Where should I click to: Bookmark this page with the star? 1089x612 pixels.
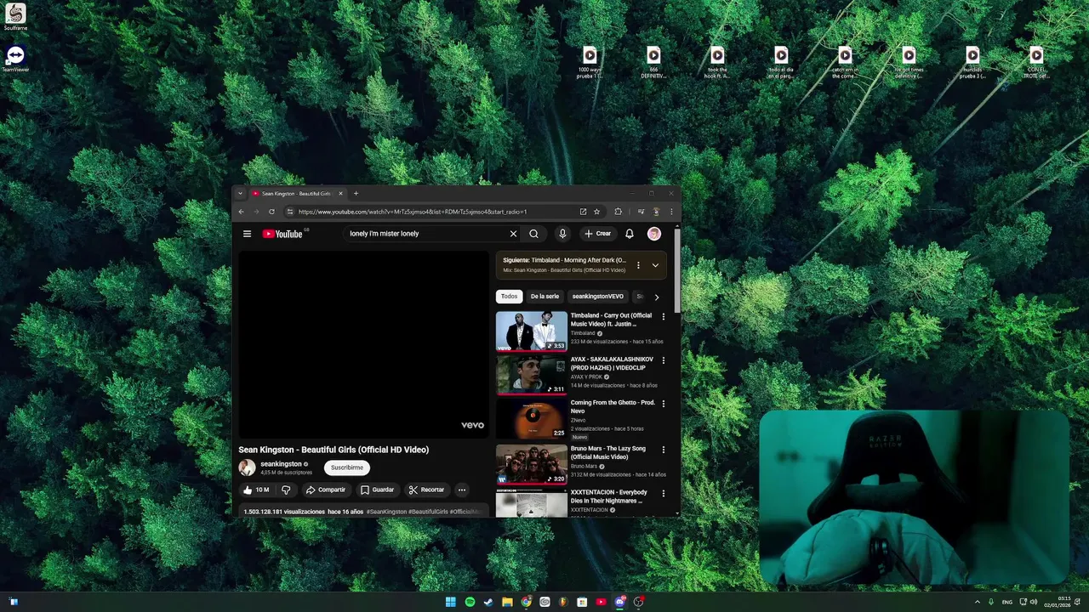coord(597,212)
